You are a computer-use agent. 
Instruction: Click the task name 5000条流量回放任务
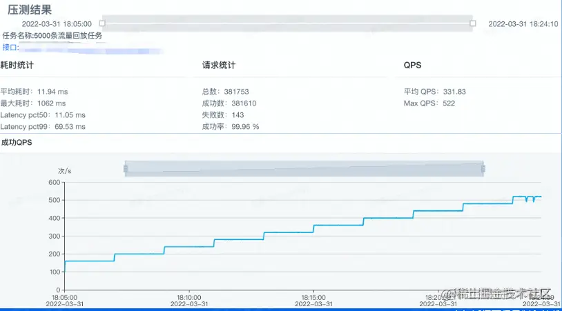68,35
